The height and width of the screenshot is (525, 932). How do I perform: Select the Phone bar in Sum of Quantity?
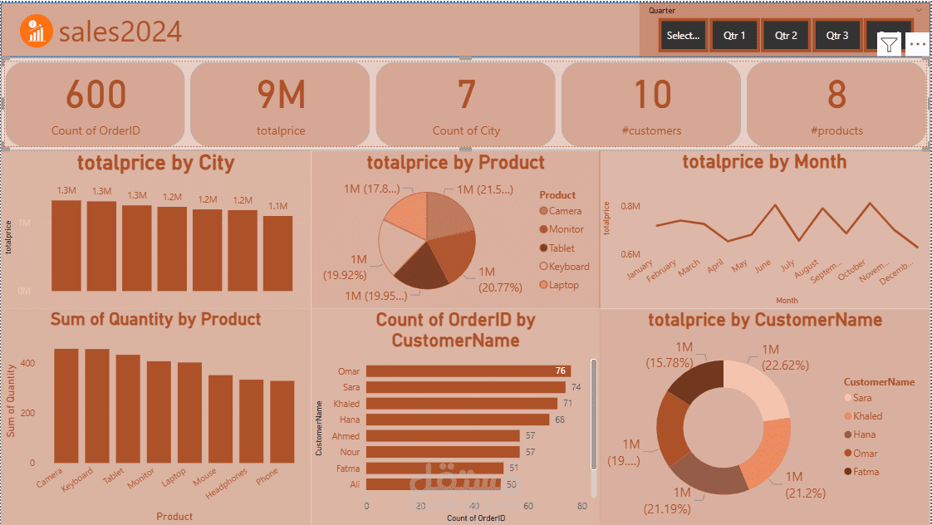pyautogui.click(x=282, y=422)
